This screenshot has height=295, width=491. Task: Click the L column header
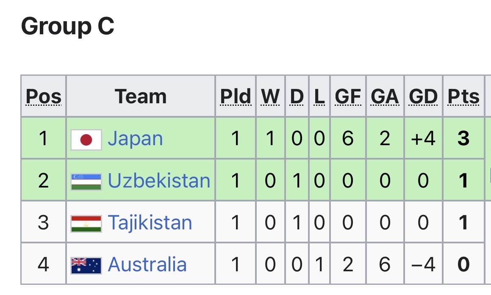[319, 97]
